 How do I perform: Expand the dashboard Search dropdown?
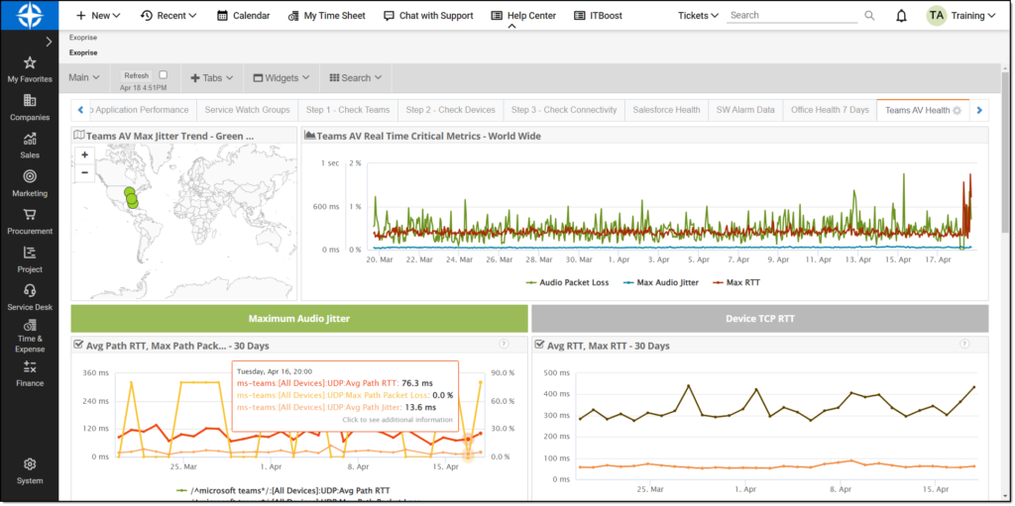(x=356, y=77)
